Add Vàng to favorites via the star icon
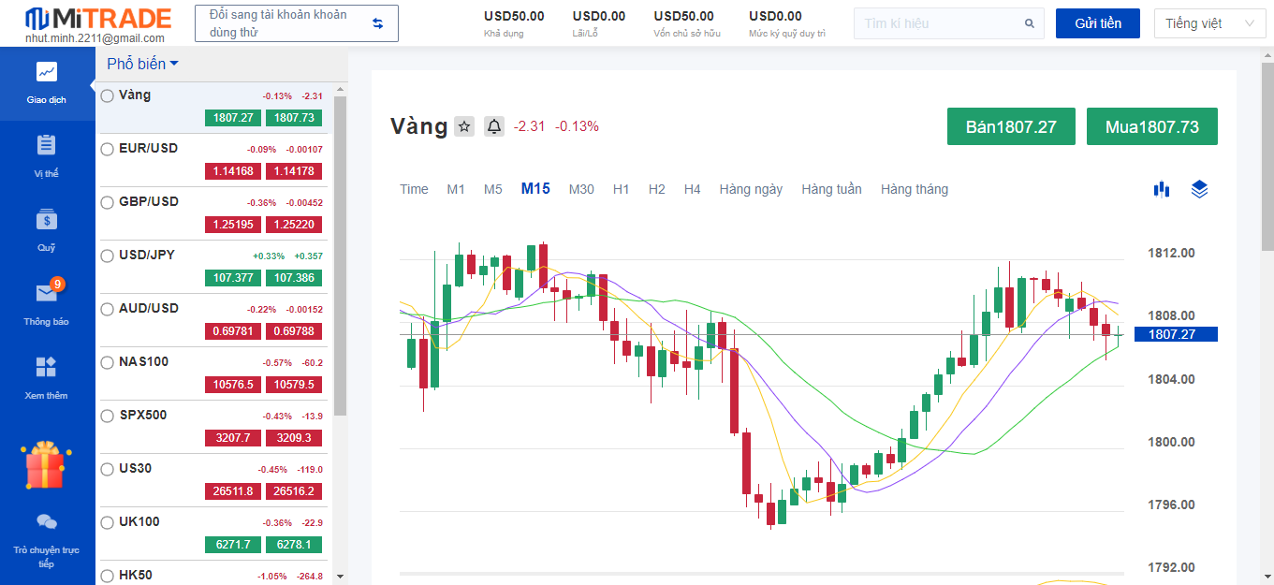The image size is (1274, 585). click(463, 126)
